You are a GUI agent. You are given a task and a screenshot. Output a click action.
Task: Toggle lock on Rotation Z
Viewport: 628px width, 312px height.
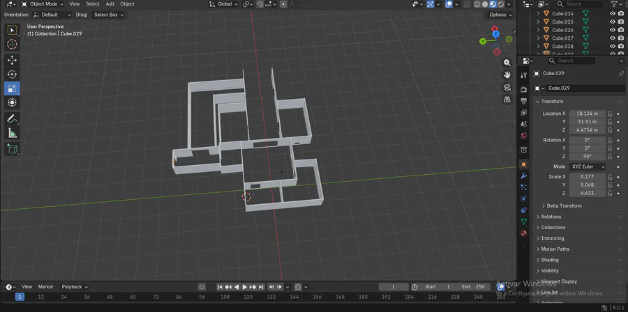(610, 157)
